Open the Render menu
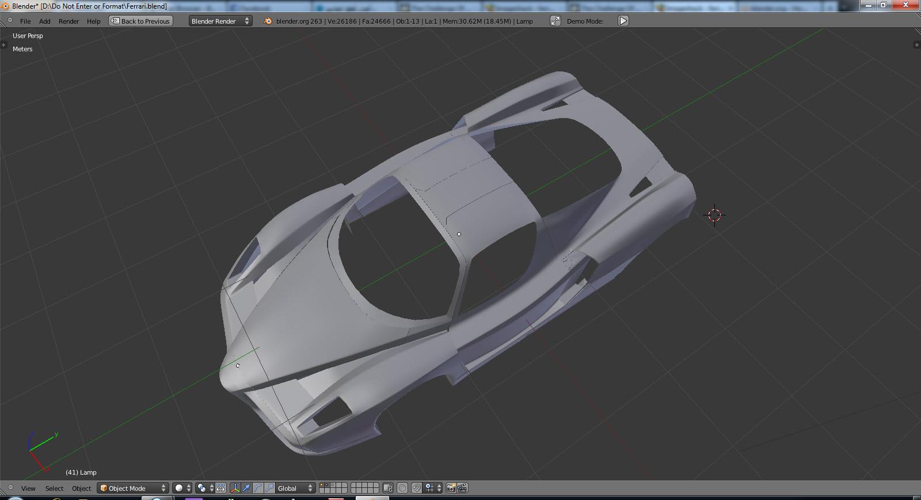 tap(68, 21)
